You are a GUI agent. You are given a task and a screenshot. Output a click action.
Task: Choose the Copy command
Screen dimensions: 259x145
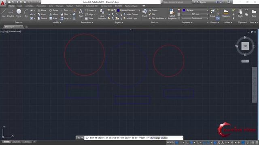(x=42, y=14)
